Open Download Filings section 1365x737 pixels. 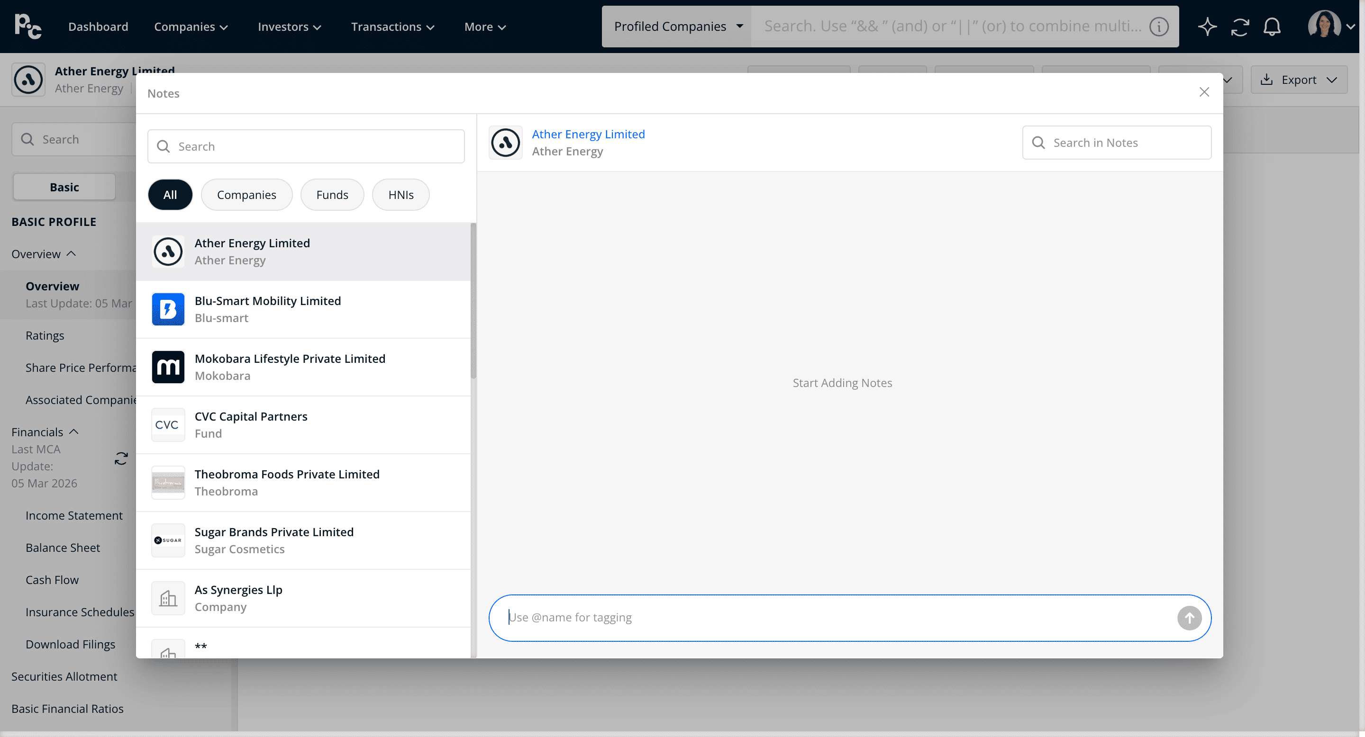70,644
